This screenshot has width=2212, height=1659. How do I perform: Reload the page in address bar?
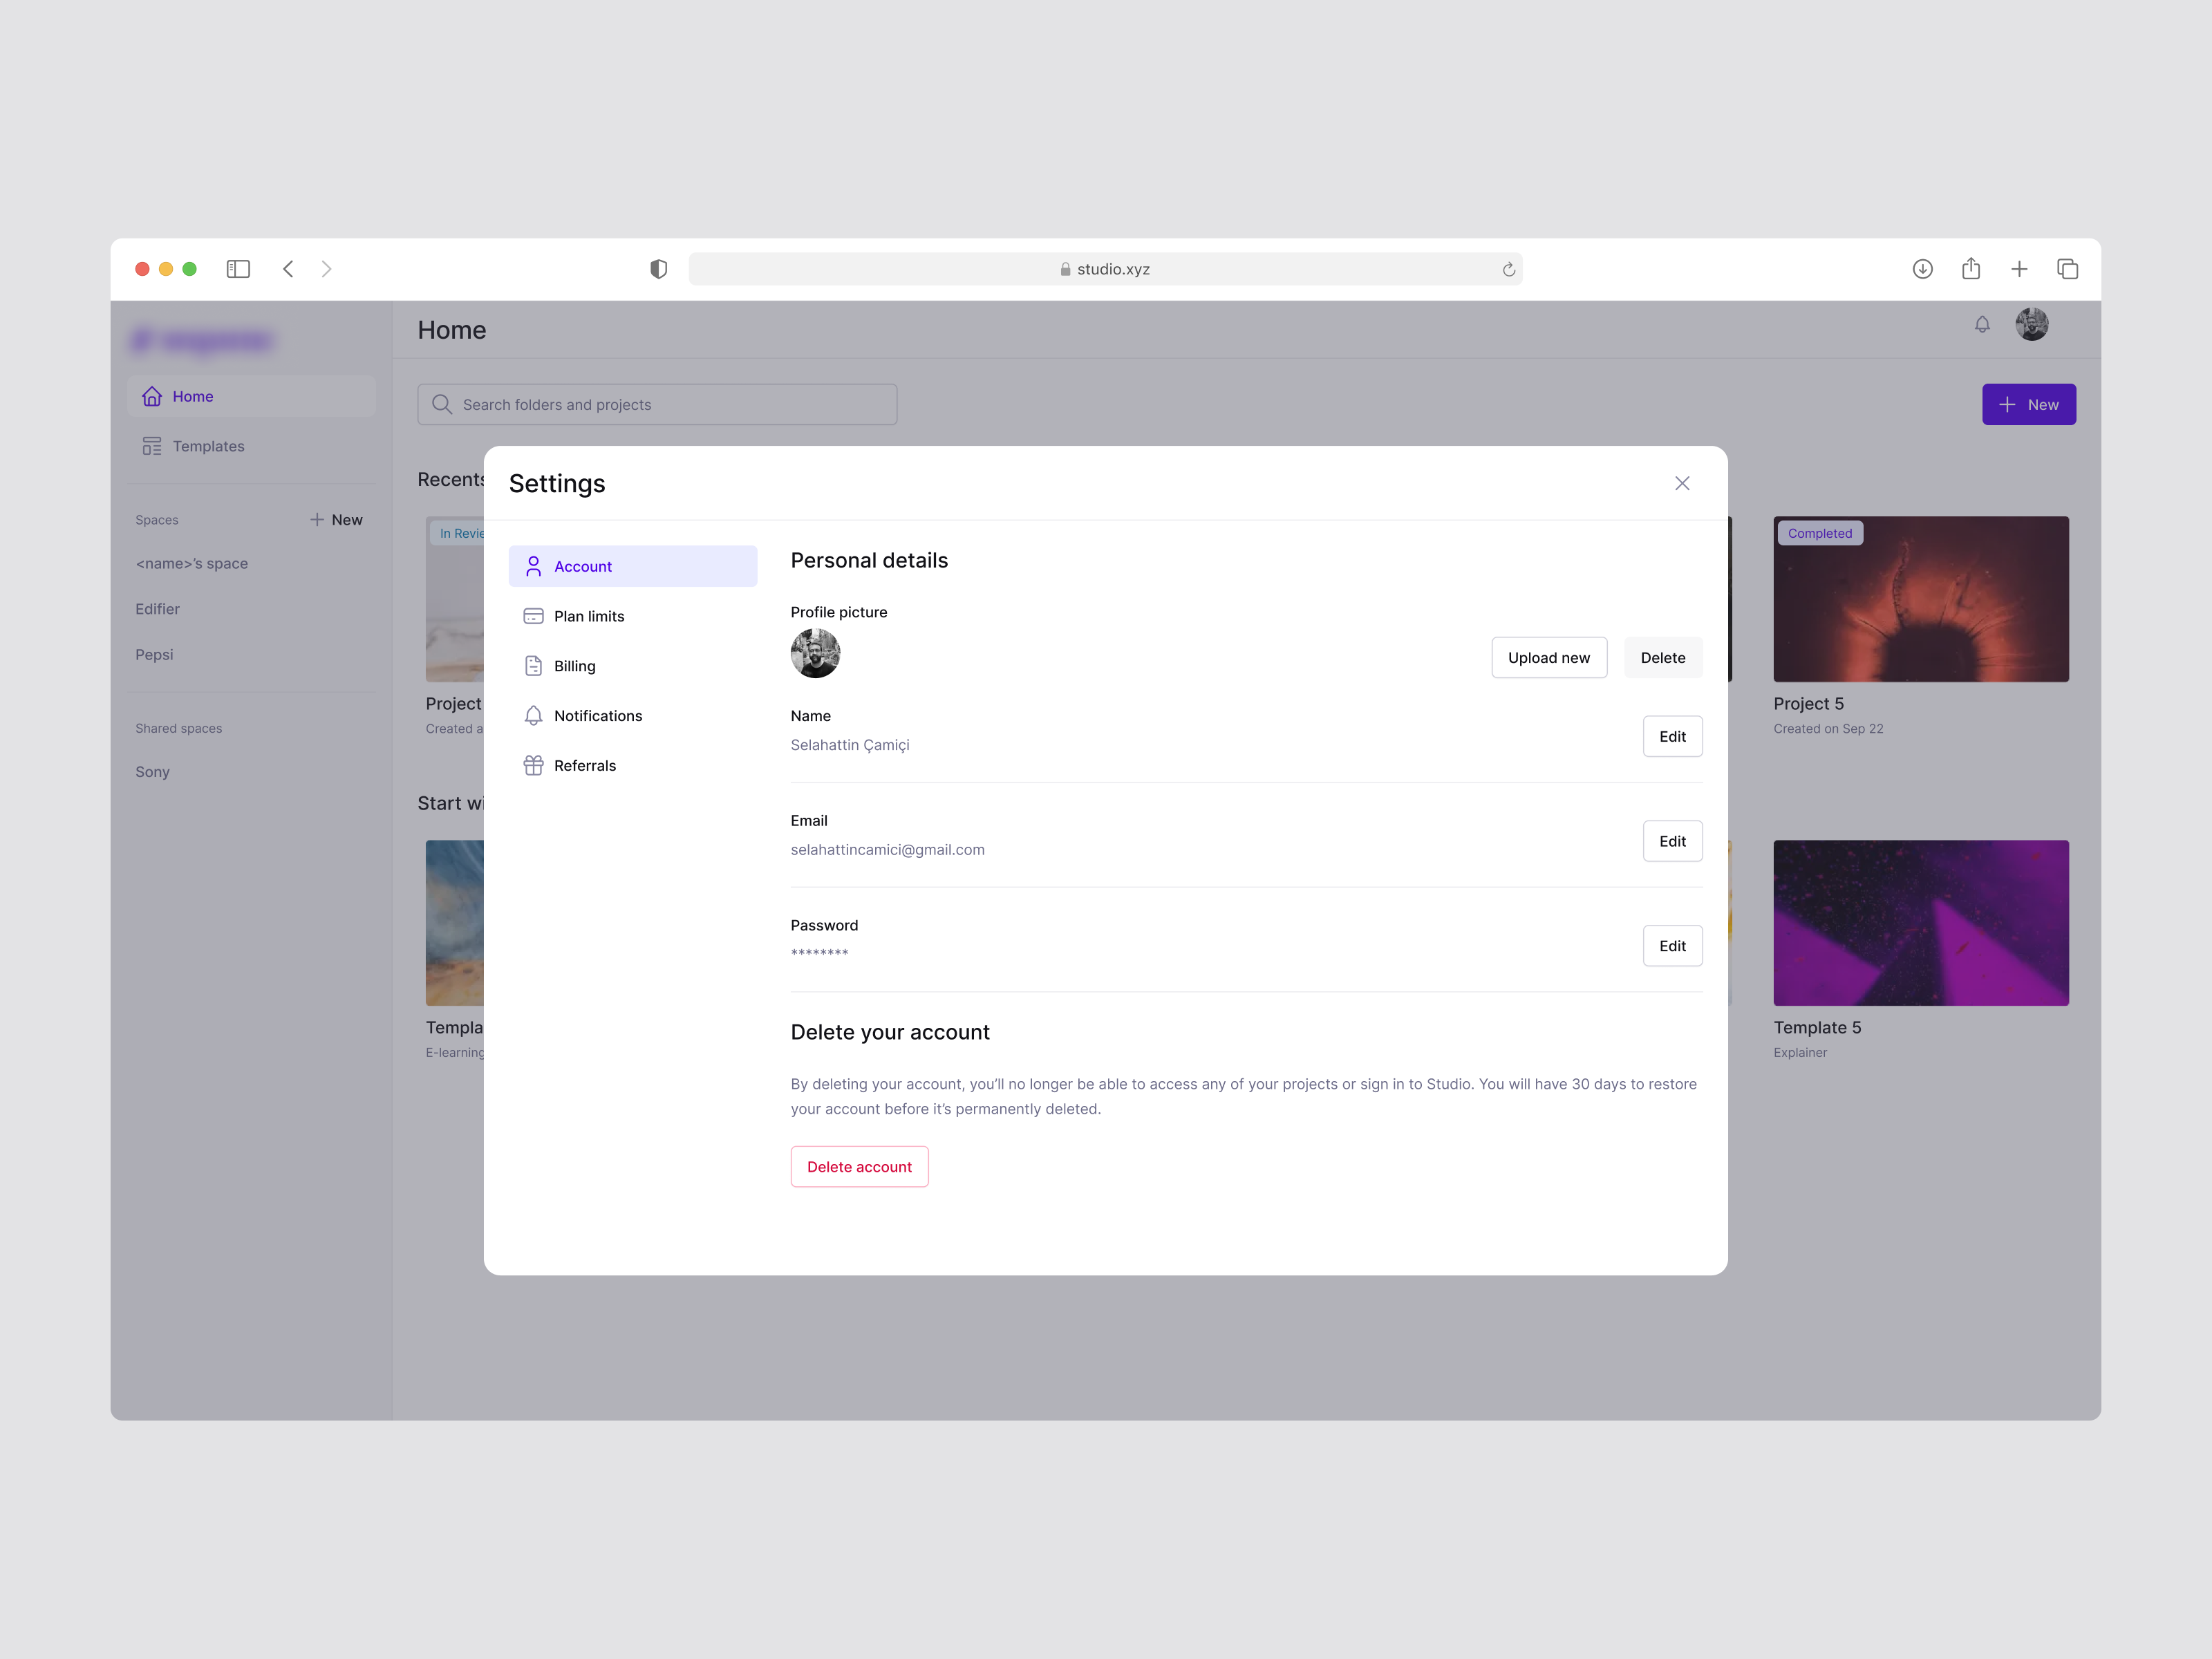[1508, 269]
